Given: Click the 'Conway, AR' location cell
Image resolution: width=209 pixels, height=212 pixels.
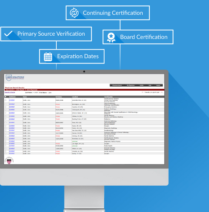Looking at the screenshot, I should [x=77, y=136].
